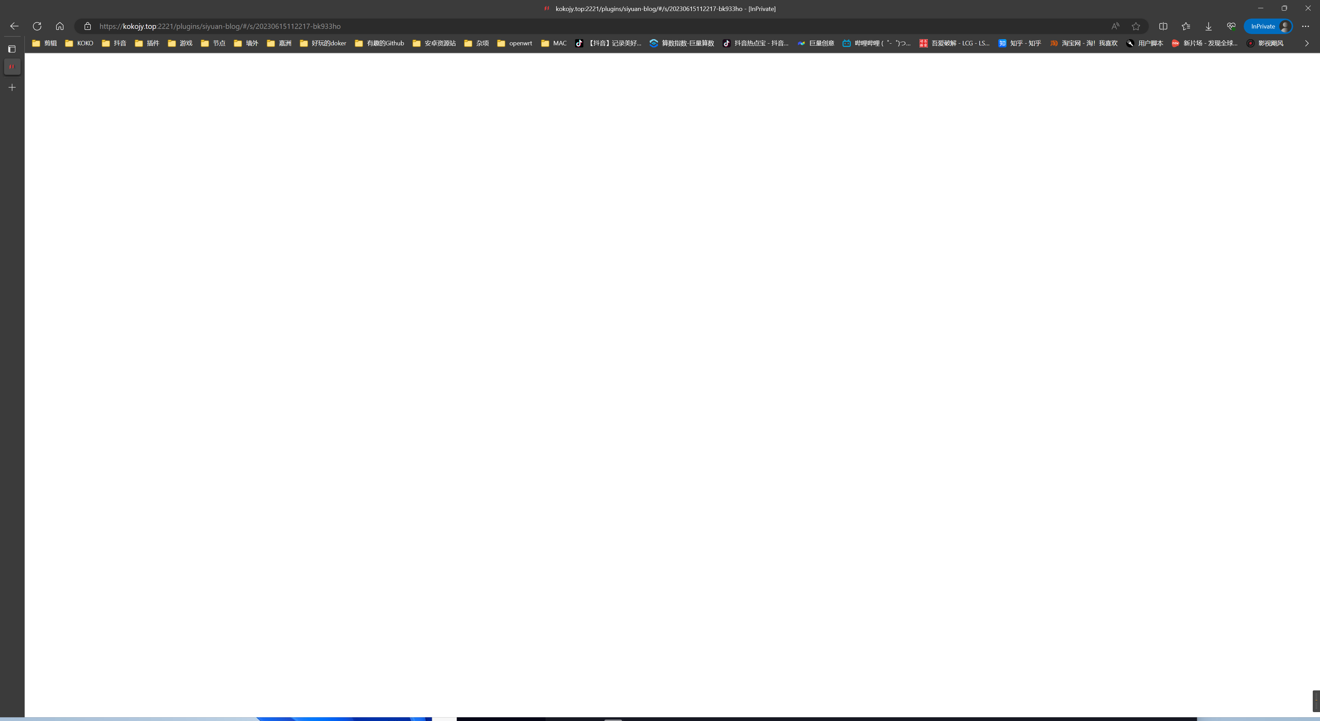Viewport: 1320px width, 721px height.
Task: Toggle the tab actions menu icon
Action: 12,49
